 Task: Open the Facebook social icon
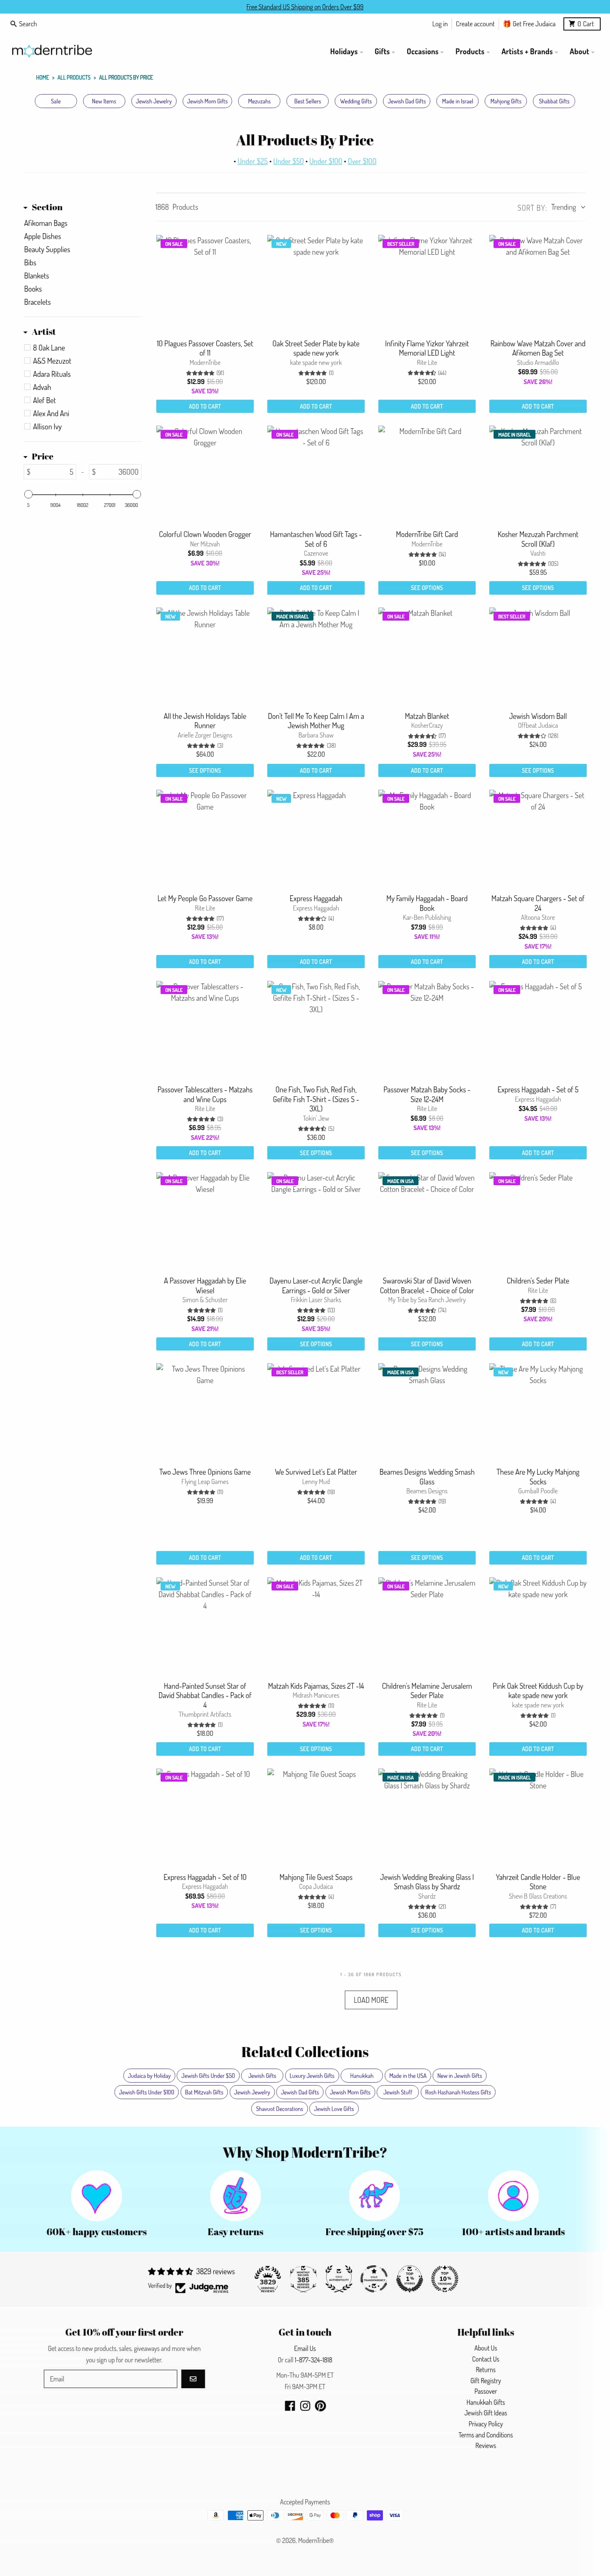point(290,2406)
